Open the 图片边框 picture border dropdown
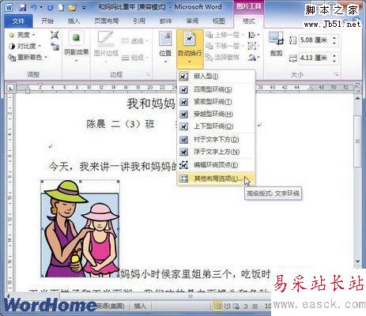Image resolution: width=366 pixels, height=316 pixels. point(106,47)
